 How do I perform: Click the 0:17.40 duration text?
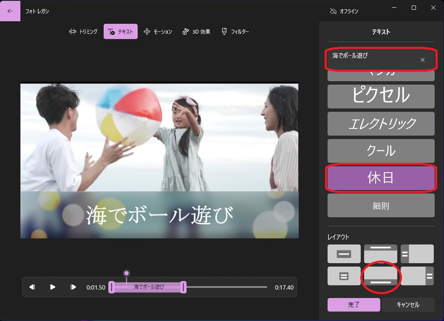point(284,287)
